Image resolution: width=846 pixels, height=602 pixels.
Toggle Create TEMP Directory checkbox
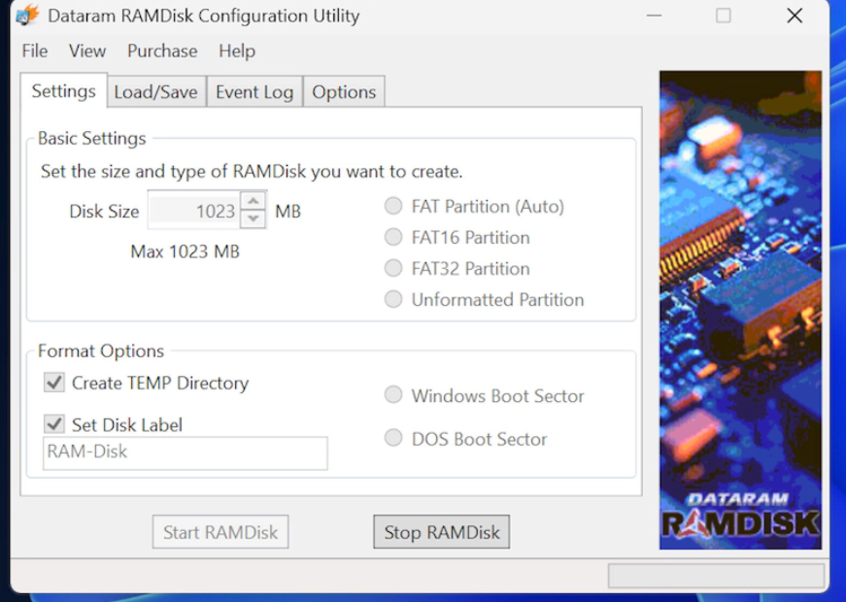(54, 383)
